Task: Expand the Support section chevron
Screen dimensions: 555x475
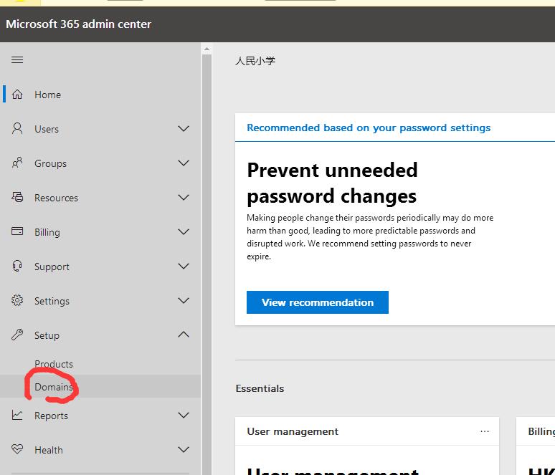Action: (184, 266)
